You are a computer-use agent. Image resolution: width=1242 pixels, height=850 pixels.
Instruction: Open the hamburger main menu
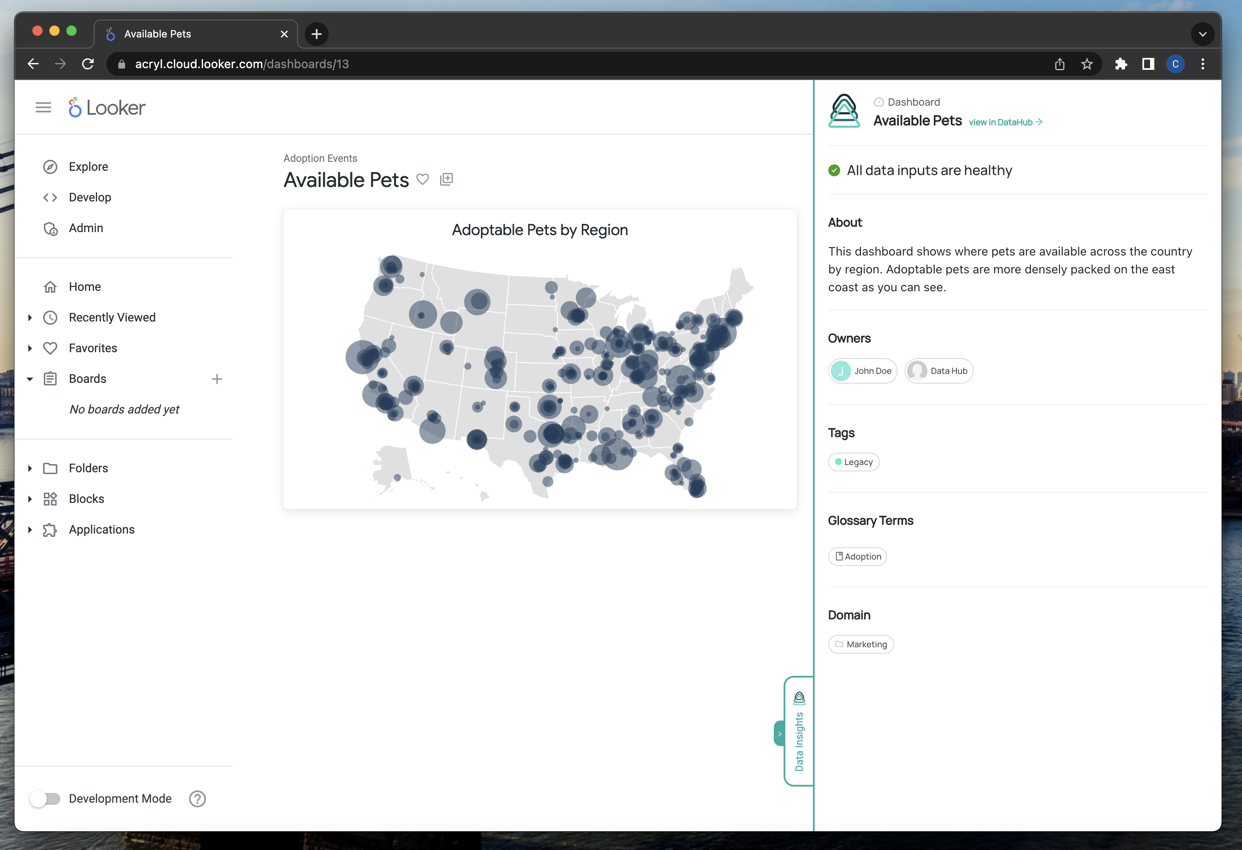point(43,107)
